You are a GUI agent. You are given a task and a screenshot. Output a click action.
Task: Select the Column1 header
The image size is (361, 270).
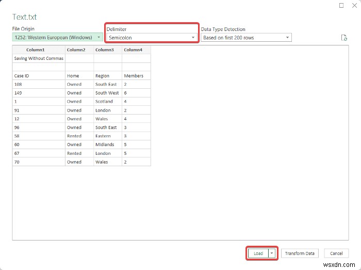pos(39,50)
